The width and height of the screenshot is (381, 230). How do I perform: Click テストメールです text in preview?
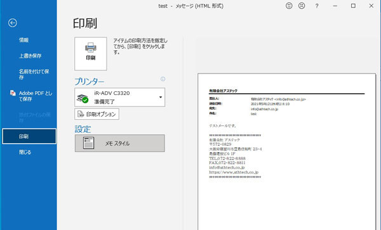coord(223,126)
